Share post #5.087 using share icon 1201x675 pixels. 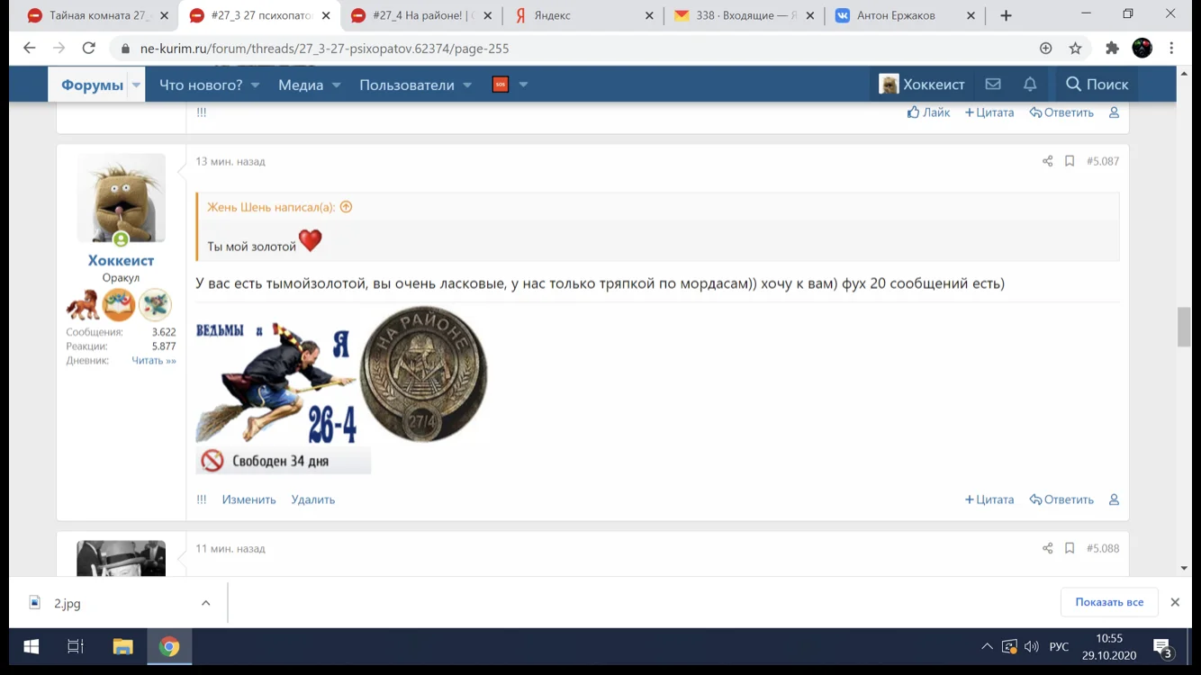[1047, 161]
